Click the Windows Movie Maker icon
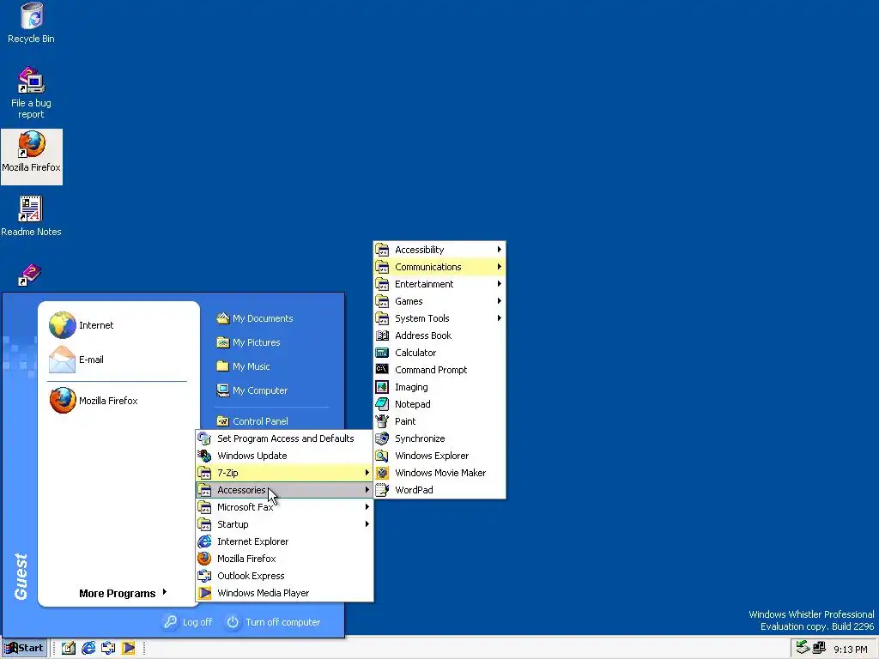 click(x=382, y=473)
